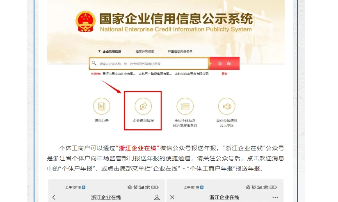
Task: Click the 重点领域信息公示专区 speaker icon
Action: 226,106
